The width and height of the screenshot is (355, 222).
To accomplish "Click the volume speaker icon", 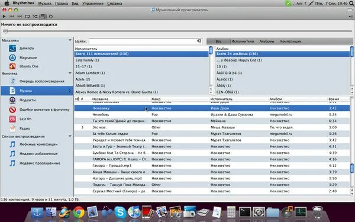I will pyautogui.click(x=351, y=17).
